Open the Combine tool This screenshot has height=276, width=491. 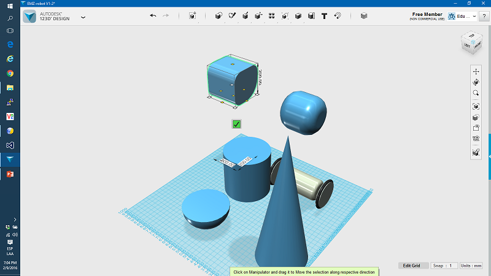pos(298,16)
